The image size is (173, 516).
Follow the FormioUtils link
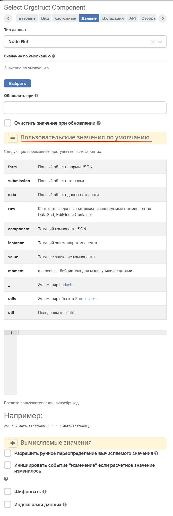point(86,299)
